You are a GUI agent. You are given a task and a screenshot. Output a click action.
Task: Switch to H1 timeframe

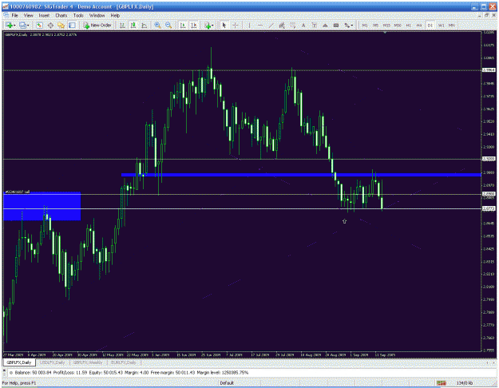click(408, 26)
